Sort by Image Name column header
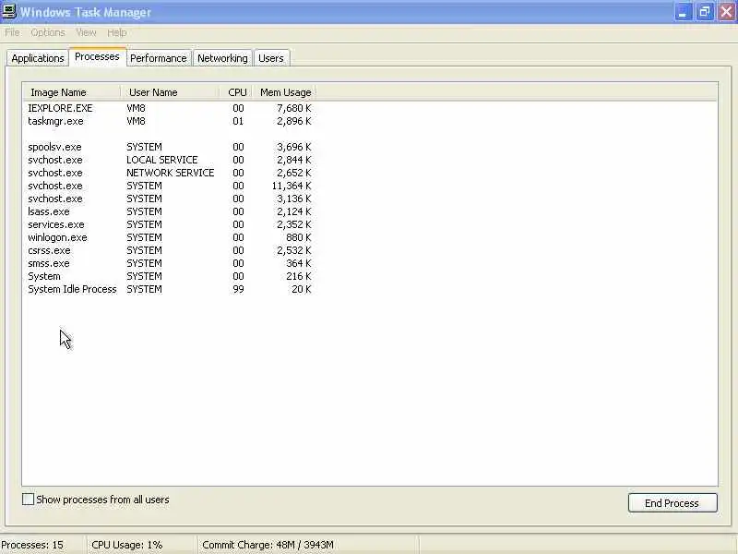The width and height of the screenshot is (738, 554). click(x=72, y=92)
